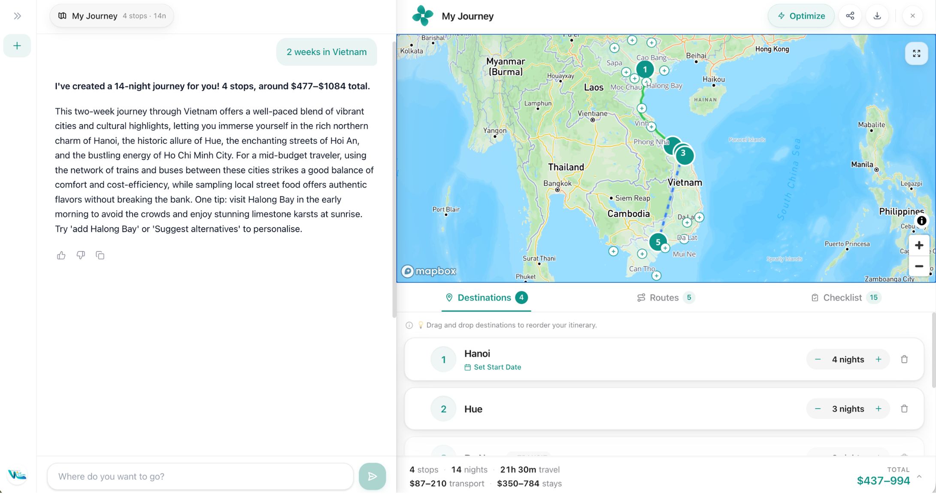Click the $437–994 total amount
Viewport: 936px width, 494px height.
coord(883,481)
